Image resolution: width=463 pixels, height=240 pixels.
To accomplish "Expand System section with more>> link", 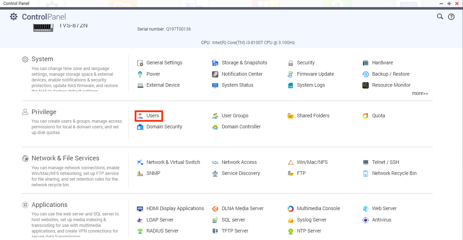I will [x=420, y=94].
